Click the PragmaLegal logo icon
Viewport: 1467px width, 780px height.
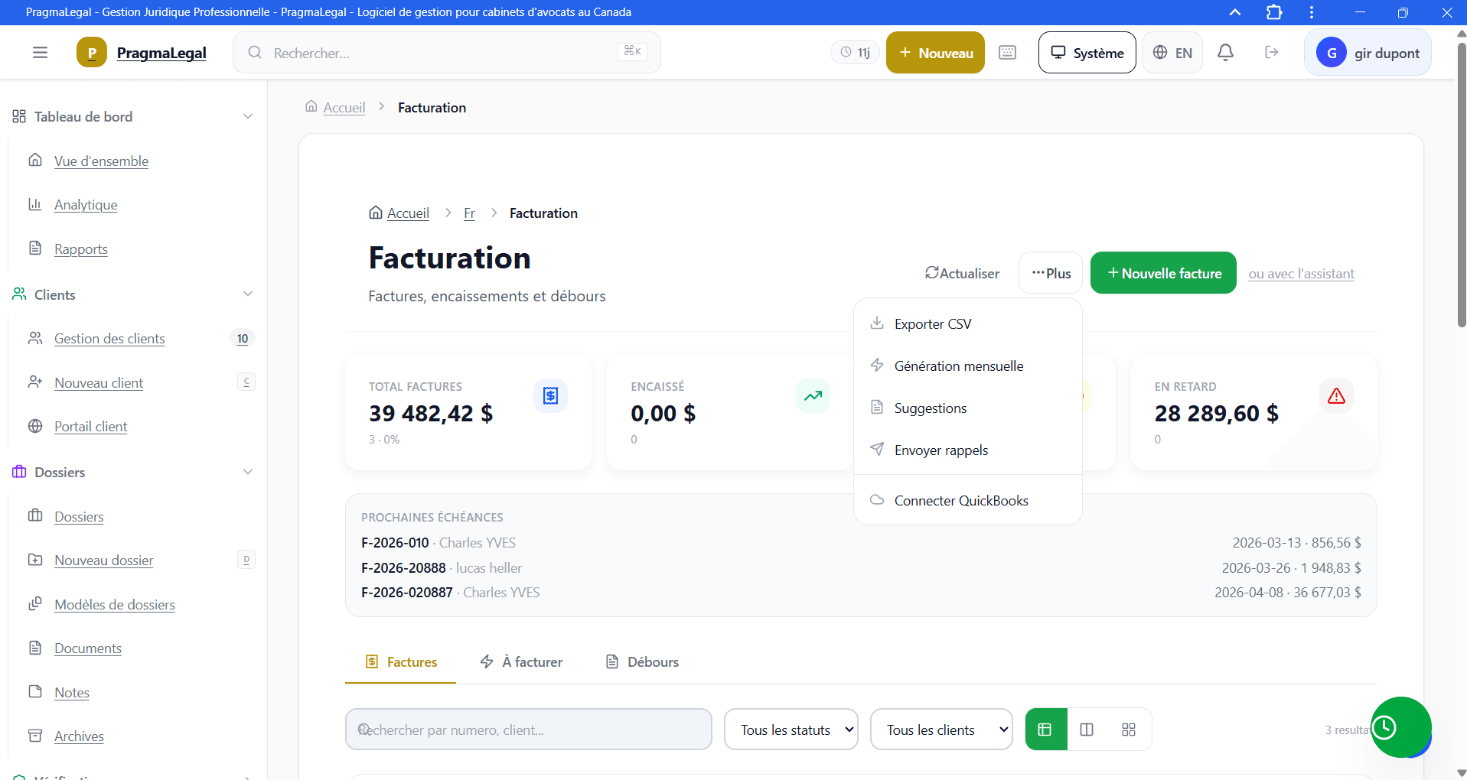92,53
